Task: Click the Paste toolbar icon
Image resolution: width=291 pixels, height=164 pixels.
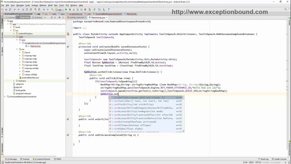Action: pos(30,10)
